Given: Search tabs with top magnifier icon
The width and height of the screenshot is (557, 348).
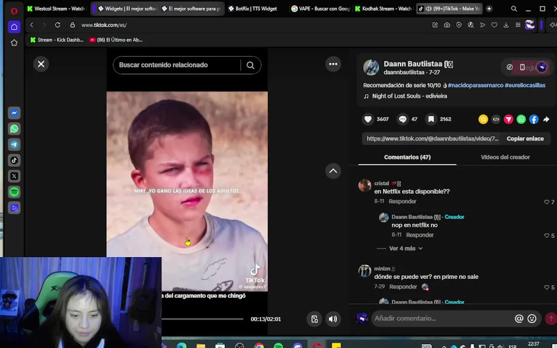Looking at the screenshot, I should 514,9.
